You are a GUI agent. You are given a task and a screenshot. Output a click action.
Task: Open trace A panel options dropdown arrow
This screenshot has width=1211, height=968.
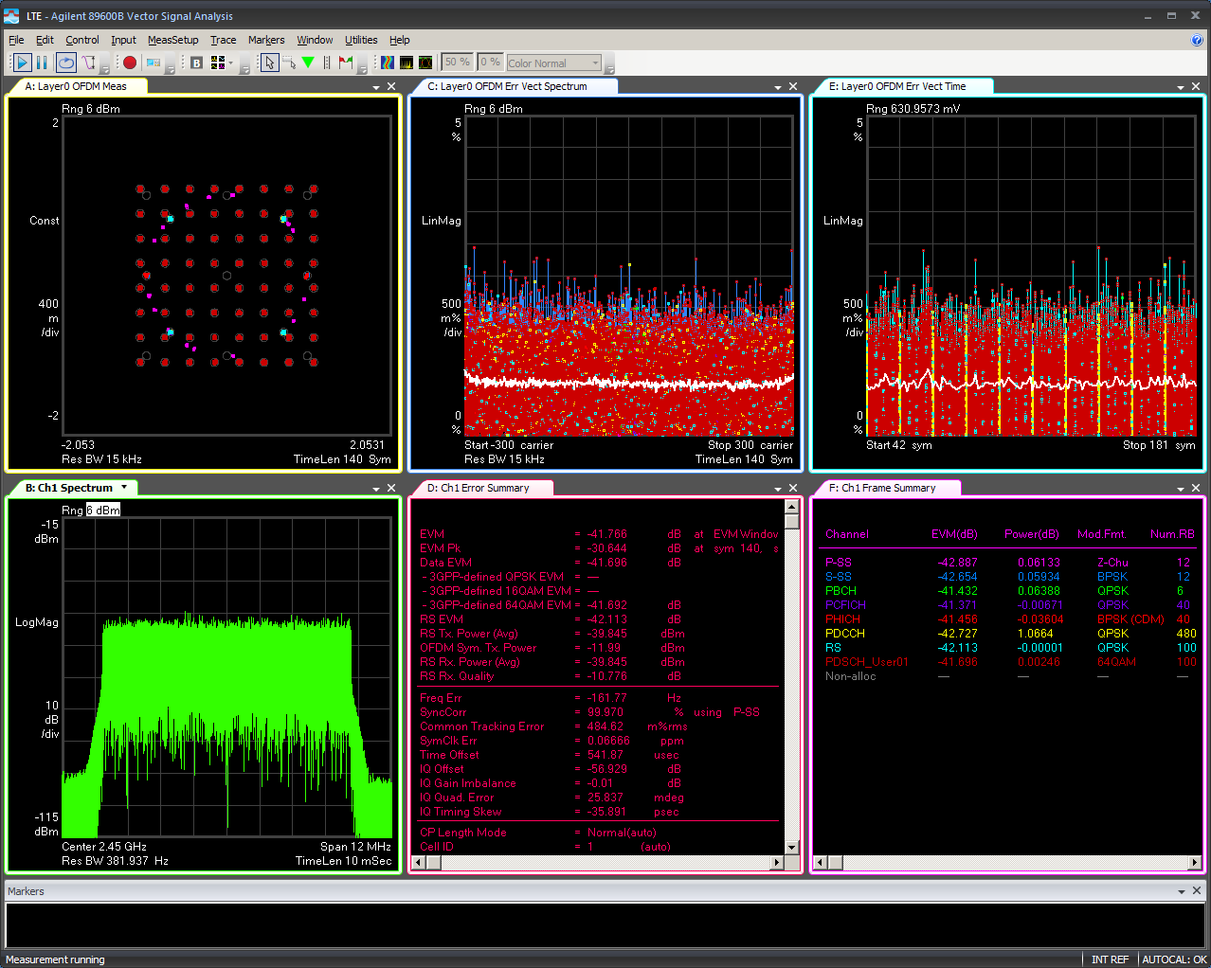376,87
